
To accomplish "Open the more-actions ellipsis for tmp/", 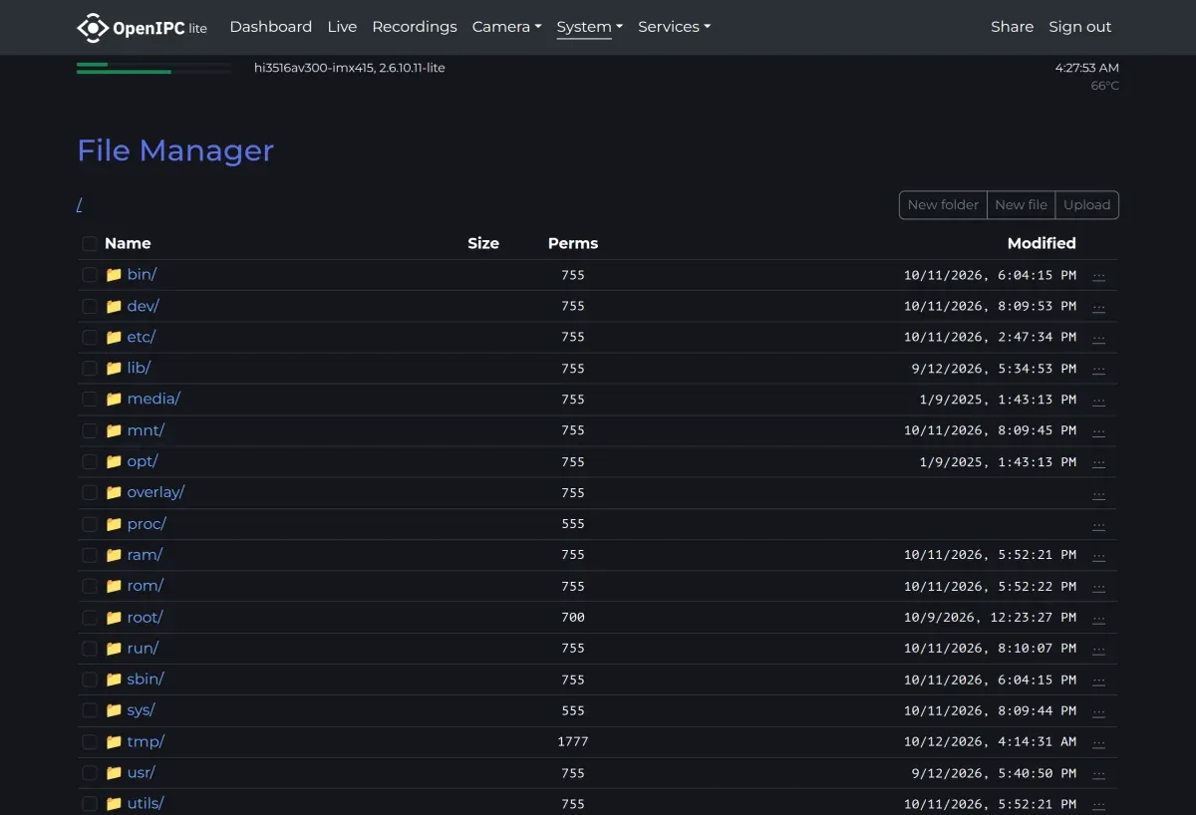I will tap(1098, 741).
